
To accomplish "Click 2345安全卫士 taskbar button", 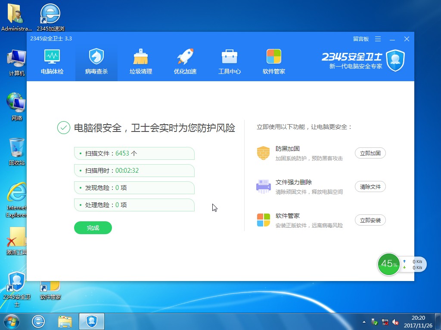I will click(x=92, y=321).
